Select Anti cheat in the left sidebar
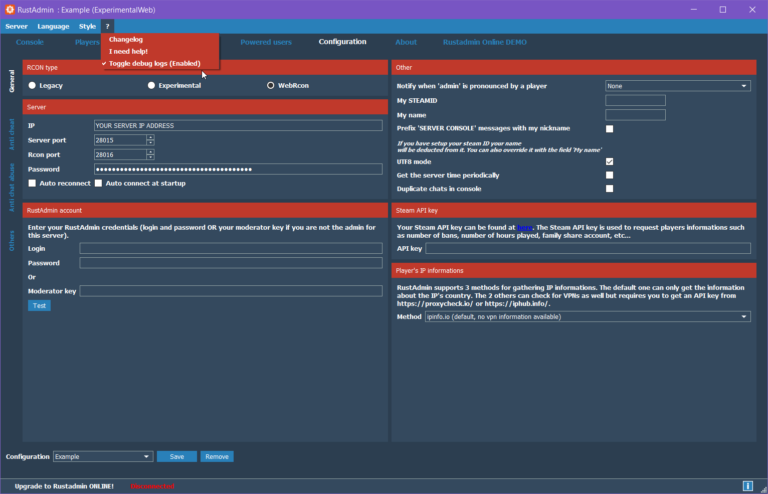The height and width of the screenshot is (494, 768). [11, 133]
